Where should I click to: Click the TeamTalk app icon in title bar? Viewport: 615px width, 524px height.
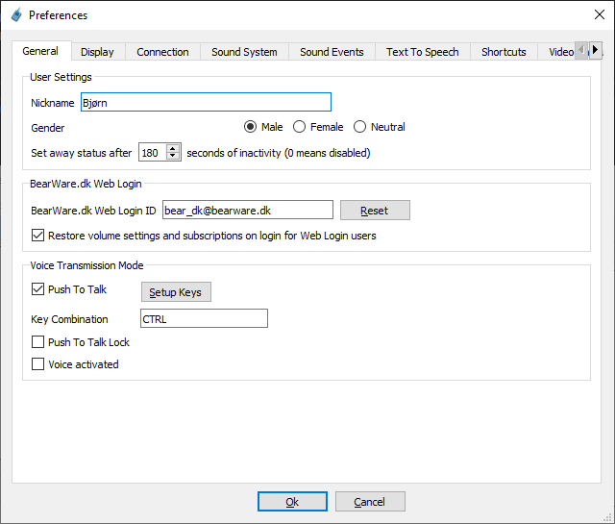tap(14, 15)
